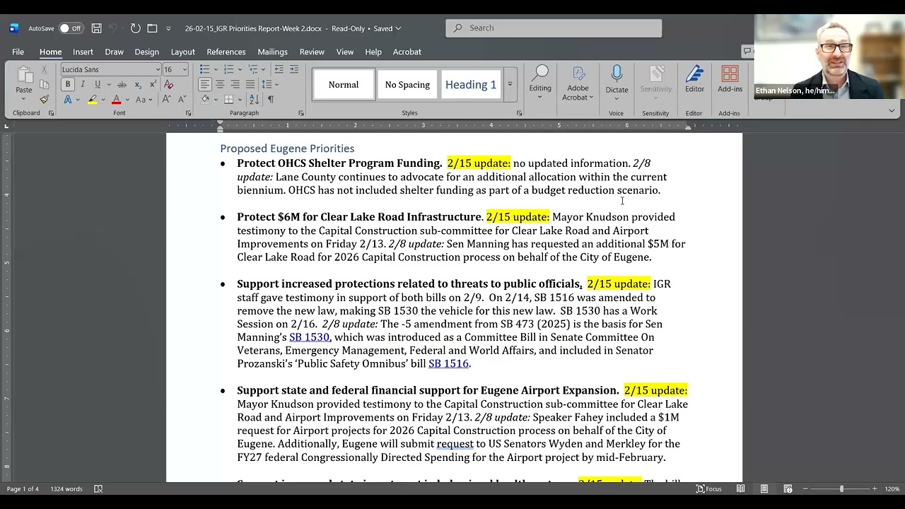Viewport: 905px width, 509px height.
Task: Click the Clear All Formatting icon
Action: (168, 84)
